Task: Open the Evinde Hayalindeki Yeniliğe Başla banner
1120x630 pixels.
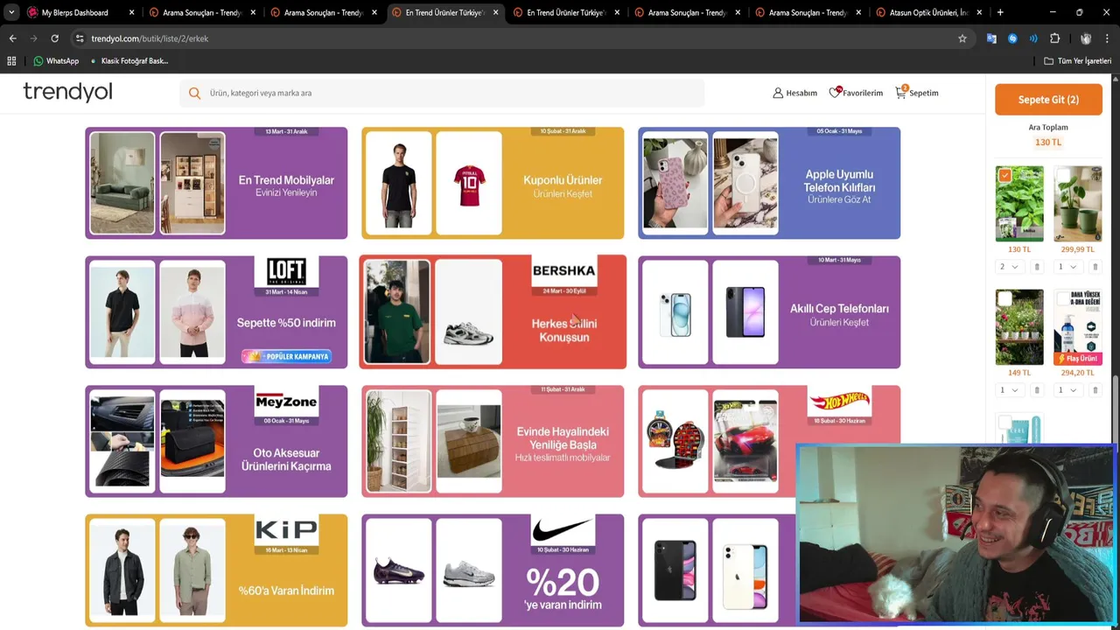Action: coord(493,441)
